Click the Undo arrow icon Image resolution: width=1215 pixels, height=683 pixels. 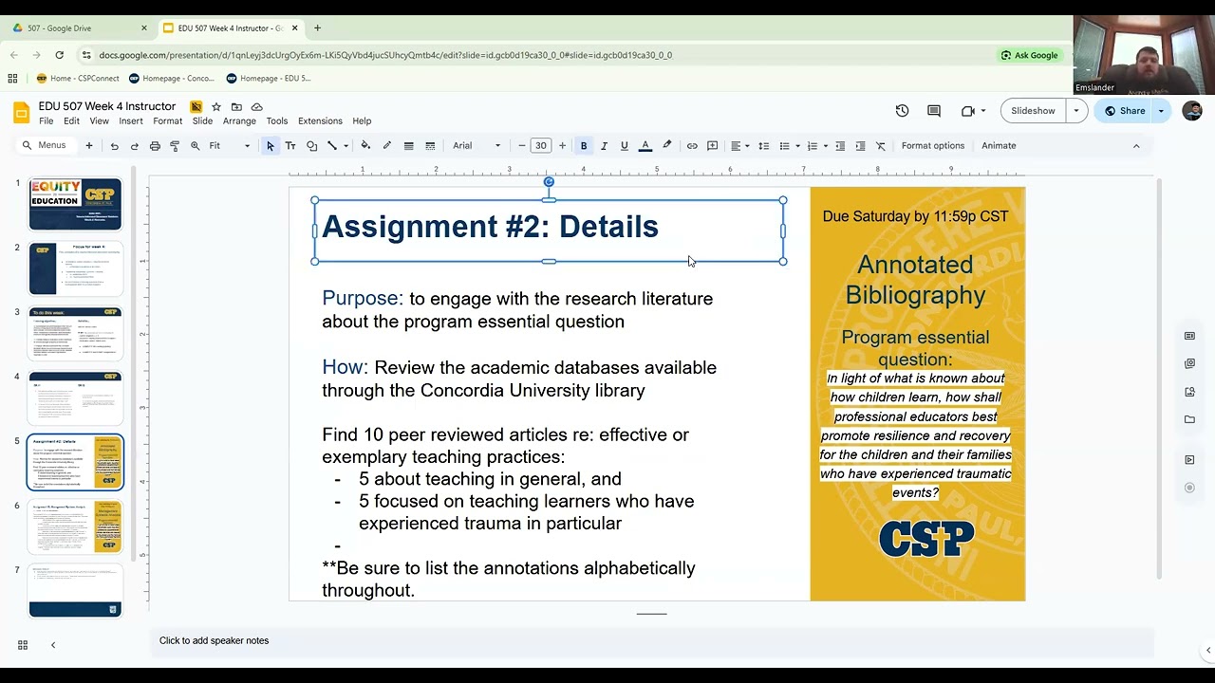click(114, 146)
